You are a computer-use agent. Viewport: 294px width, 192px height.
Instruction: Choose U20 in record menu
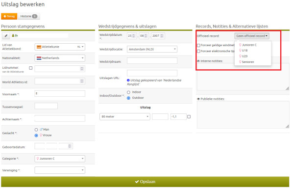253,56
